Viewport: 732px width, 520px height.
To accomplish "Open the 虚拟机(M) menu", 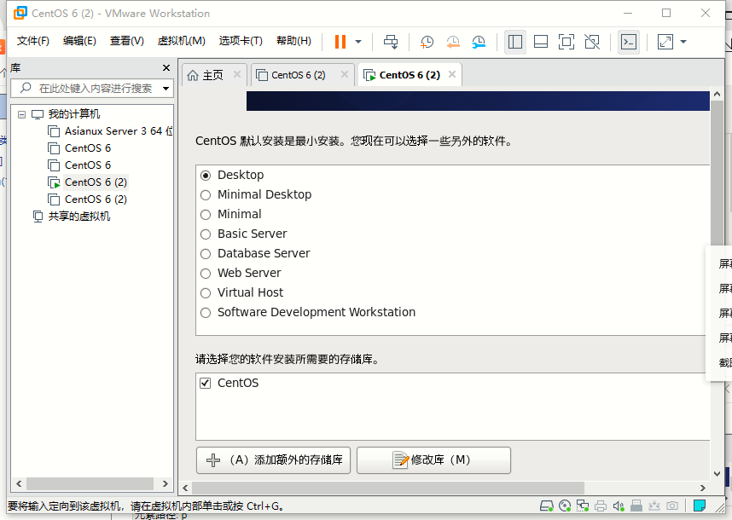I will point(181,41).
